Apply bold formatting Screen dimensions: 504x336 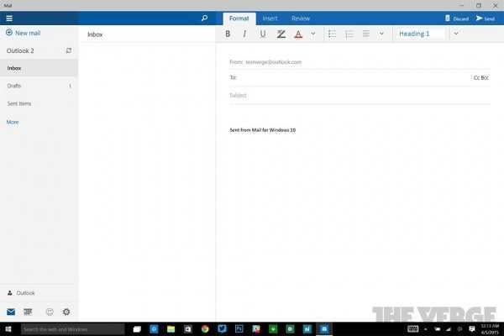click(228, 34)
